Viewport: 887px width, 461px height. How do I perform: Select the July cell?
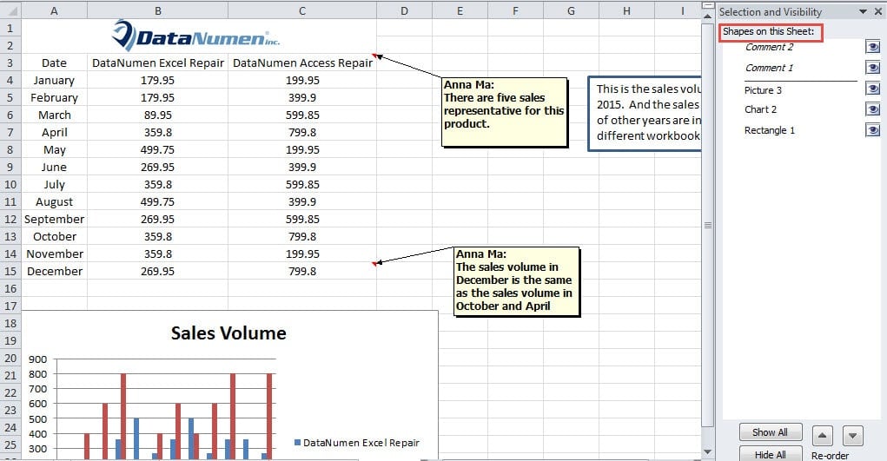click(55, 184)
